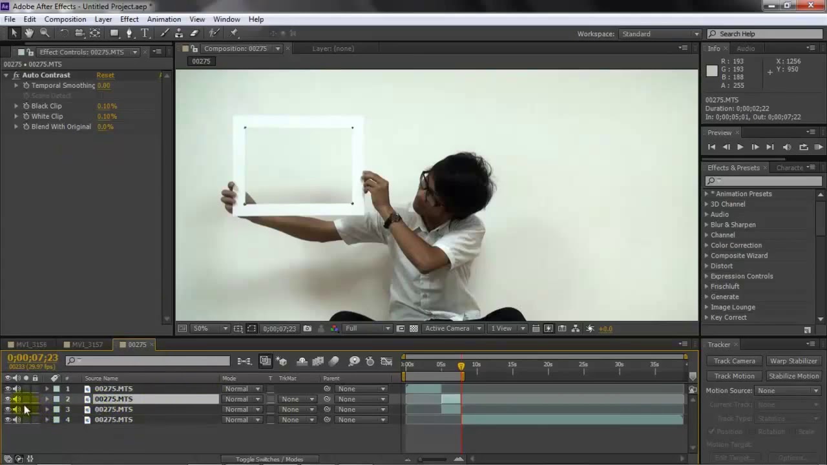
Task: Open Mode dropdown for layer 1
Action: [x=242, y=389]
